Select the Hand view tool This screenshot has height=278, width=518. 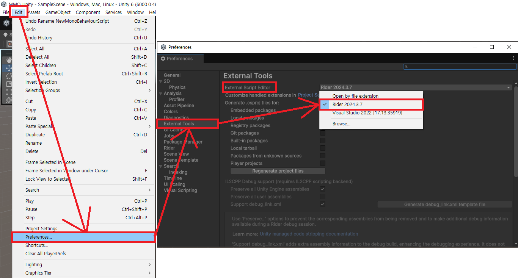pos(9,60)
